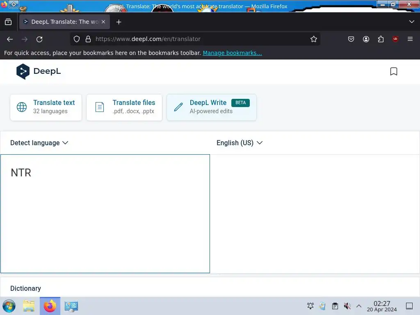420x315 pixels.
Task: Click the uBlock Origin extension icon
Action: pos(395,39)
